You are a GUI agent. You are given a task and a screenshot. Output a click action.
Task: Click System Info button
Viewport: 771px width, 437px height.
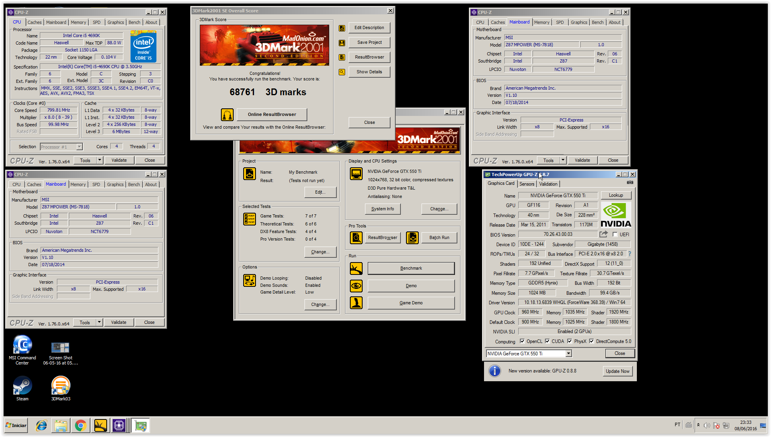(x=383, y=209)
